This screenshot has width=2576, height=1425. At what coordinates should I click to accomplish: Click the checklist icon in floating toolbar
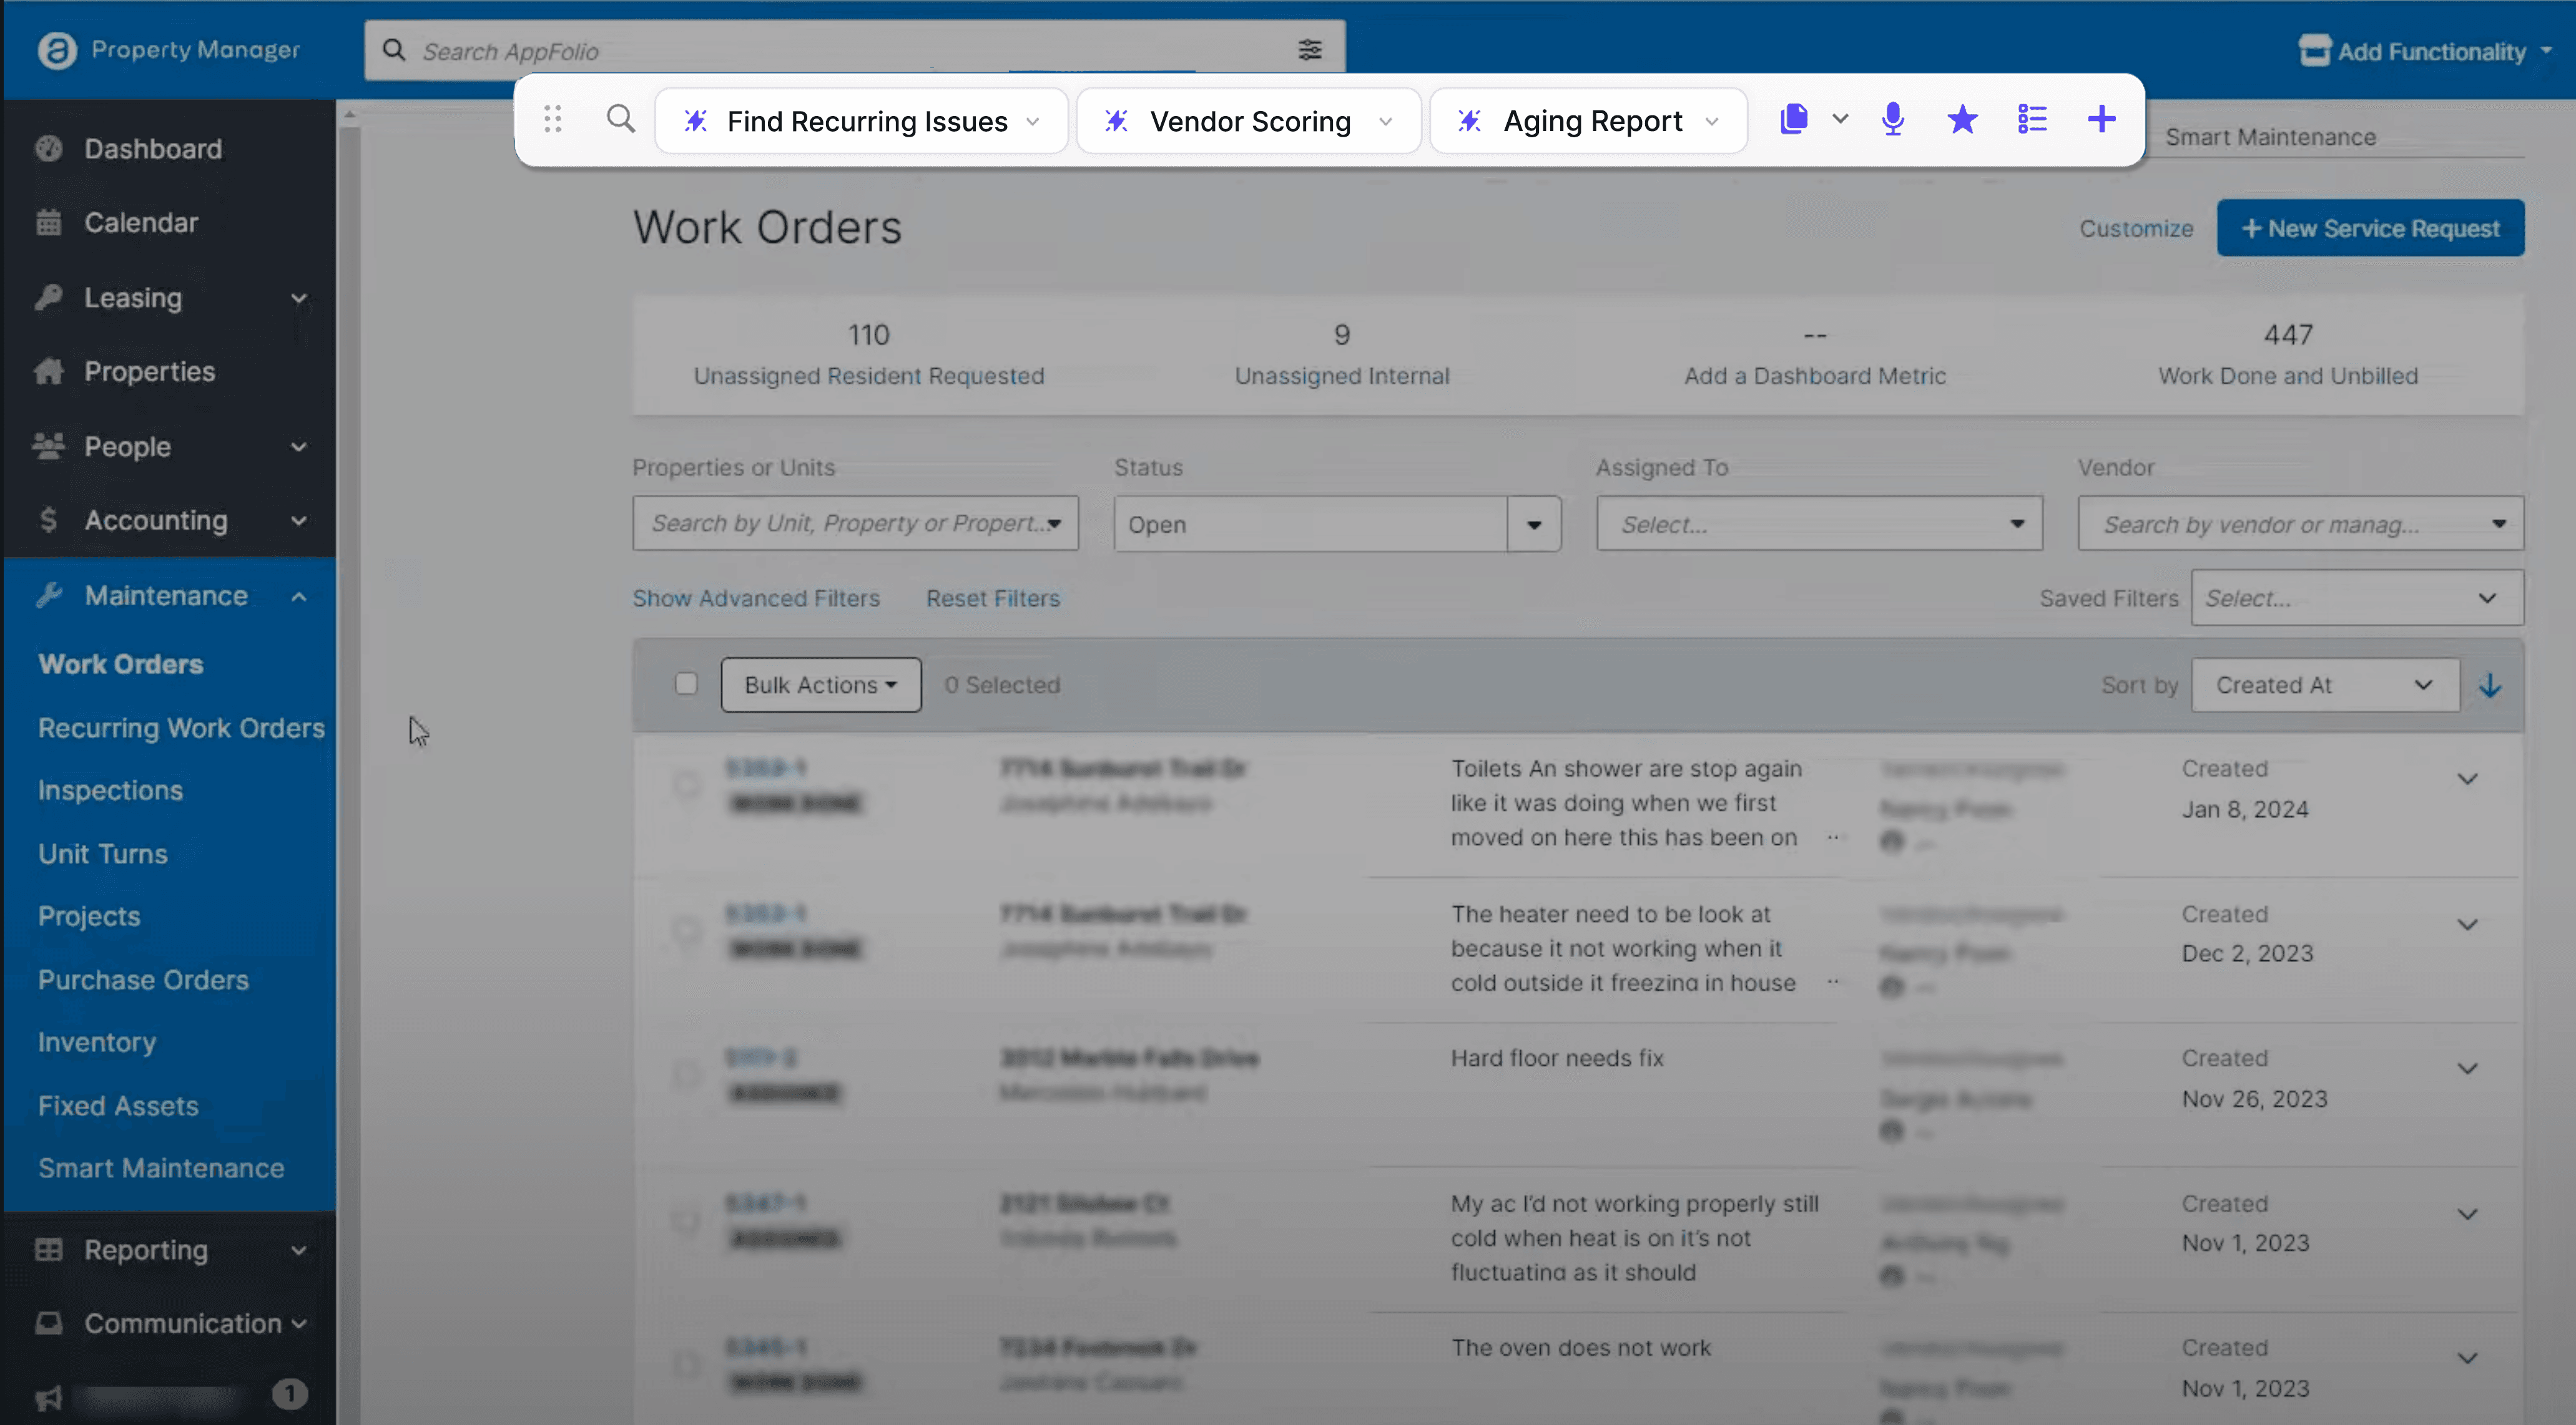click(x=2032, y=120)
